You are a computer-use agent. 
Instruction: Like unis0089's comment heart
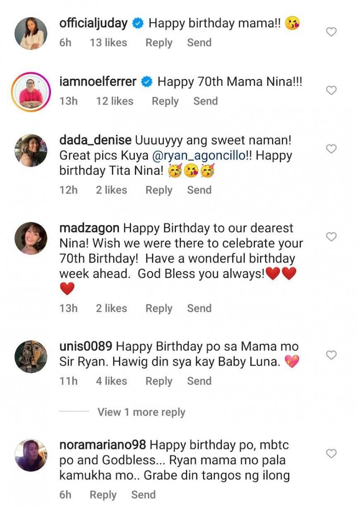coord(331,355)
